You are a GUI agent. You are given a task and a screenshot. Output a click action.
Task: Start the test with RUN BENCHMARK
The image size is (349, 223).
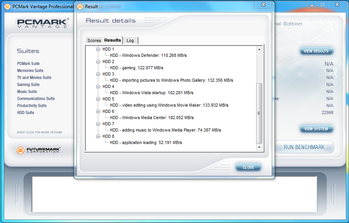304,147
